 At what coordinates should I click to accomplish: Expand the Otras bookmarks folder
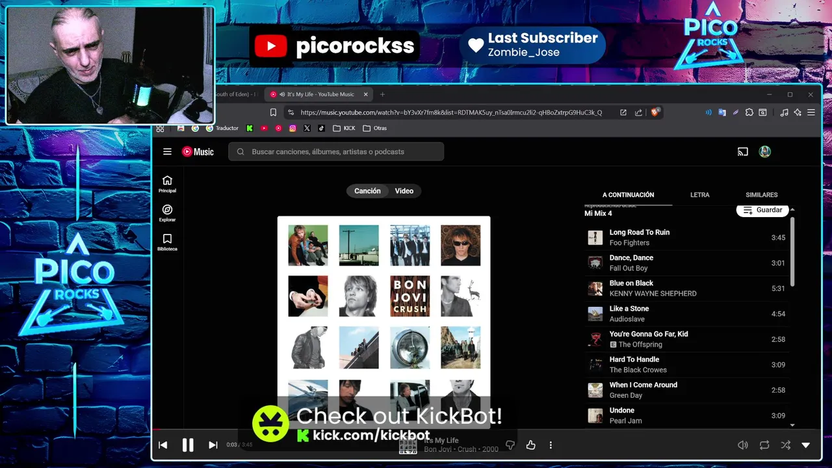(x=375, y=128)
